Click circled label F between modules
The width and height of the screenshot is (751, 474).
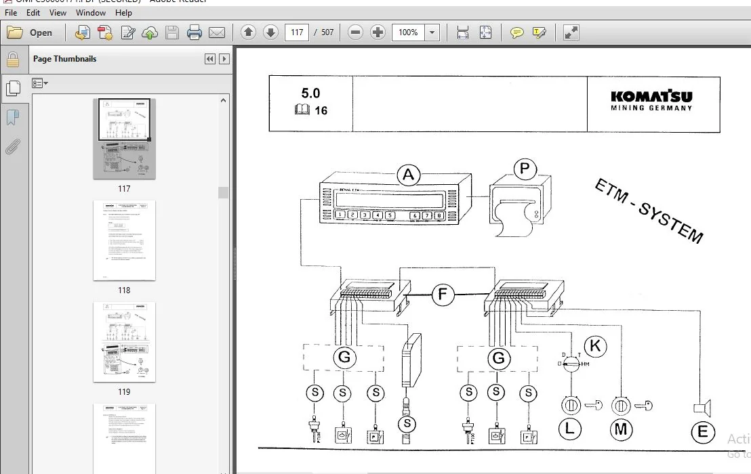(443, 295)
